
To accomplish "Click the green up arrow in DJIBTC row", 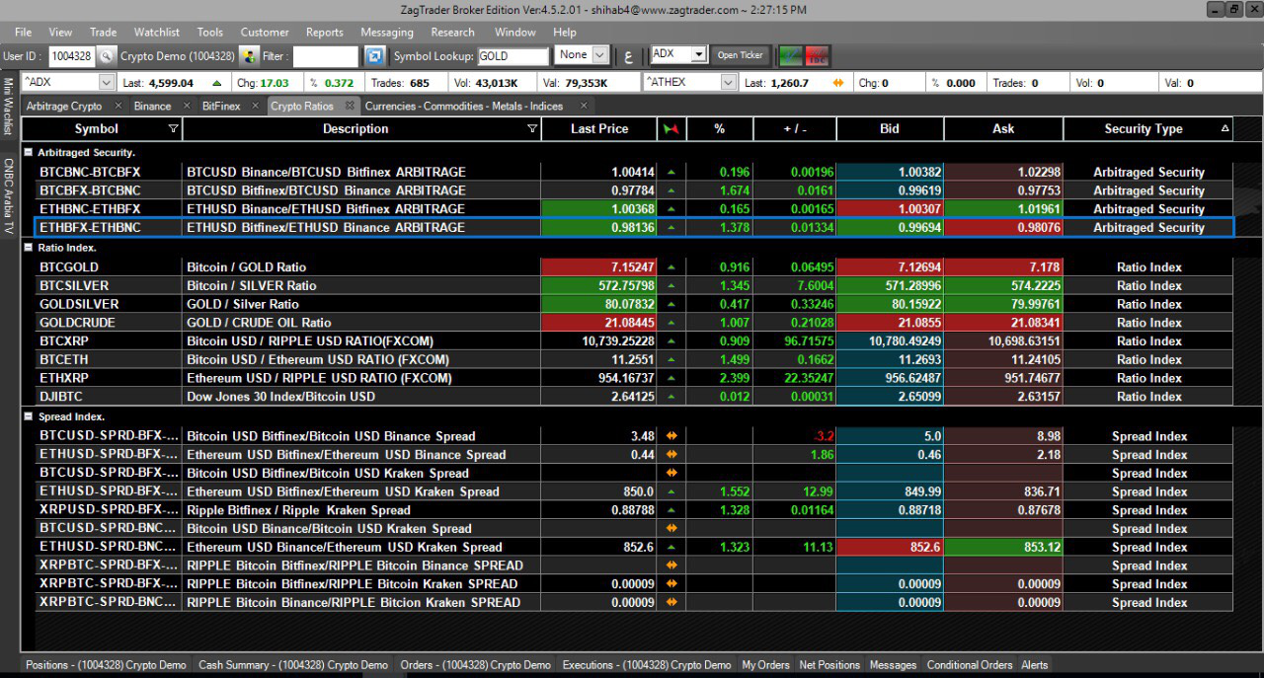I will [x=671, y=397].
